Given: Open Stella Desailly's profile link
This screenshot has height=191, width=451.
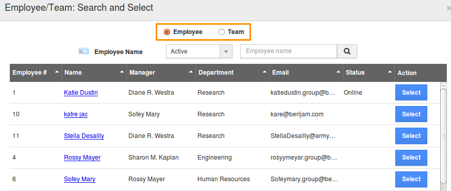Looking at the screenshot, I should (84, 135).
